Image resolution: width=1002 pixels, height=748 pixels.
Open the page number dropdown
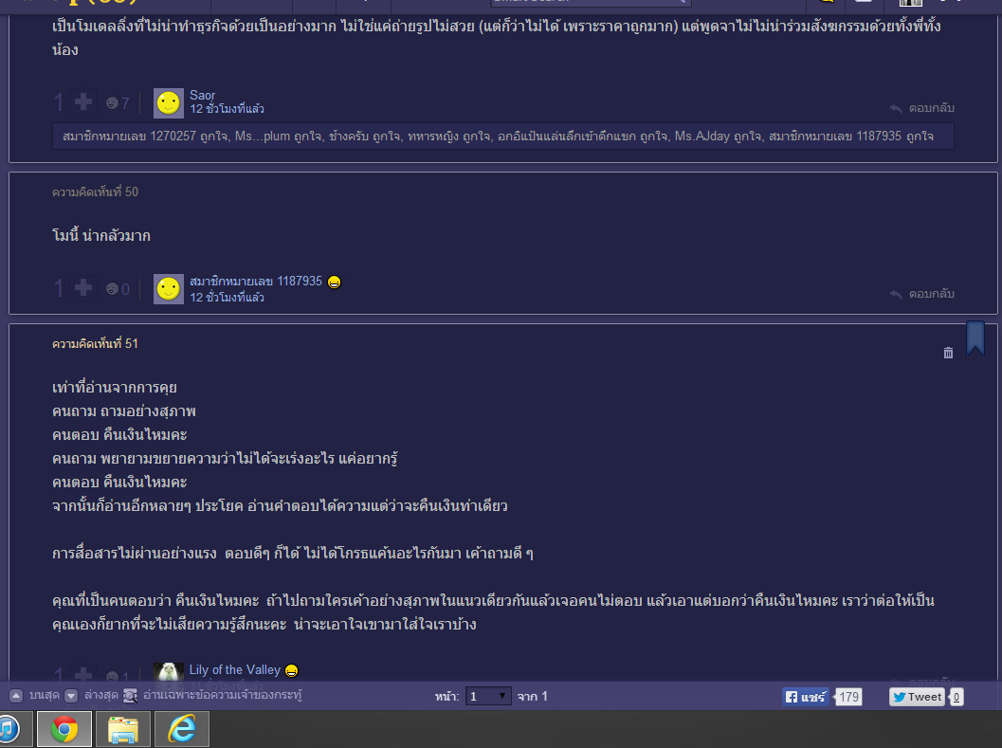pos(488,696)
